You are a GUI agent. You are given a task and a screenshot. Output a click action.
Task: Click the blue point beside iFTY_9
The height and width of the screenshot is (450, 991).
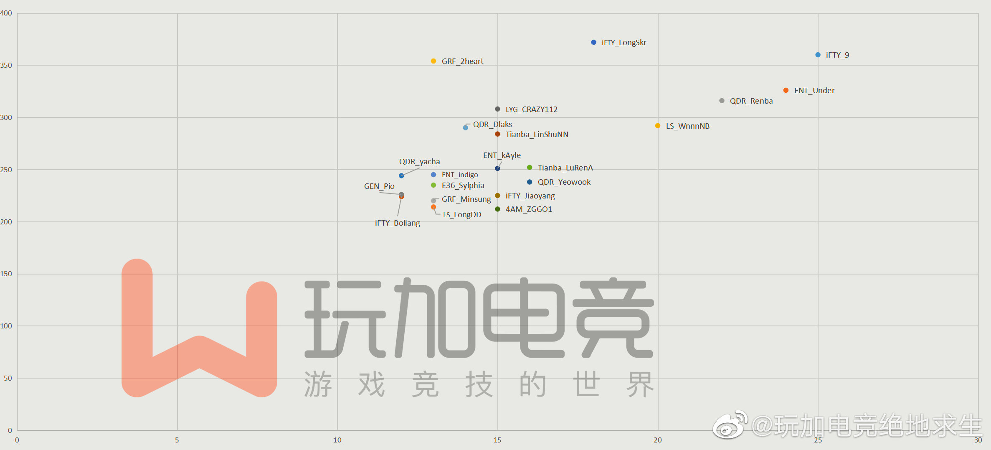coord(818,55)
